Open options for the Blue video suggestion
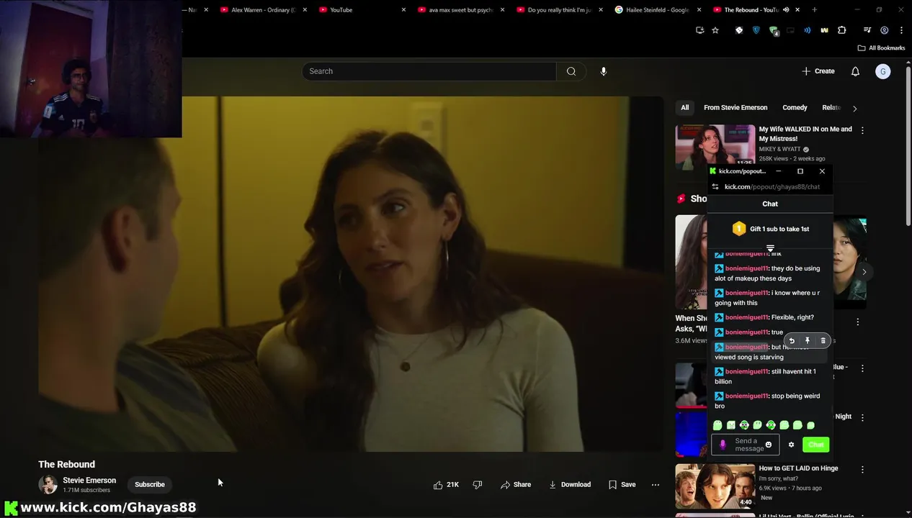This screenshot has height=518, width=912. [x=862, y=368]
